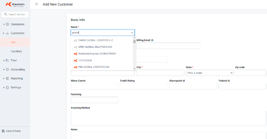Image resolution: width=267 pixels, height=139 pixels.
Task: Expand the Settings menu arrow
Action: coord(4,87)
